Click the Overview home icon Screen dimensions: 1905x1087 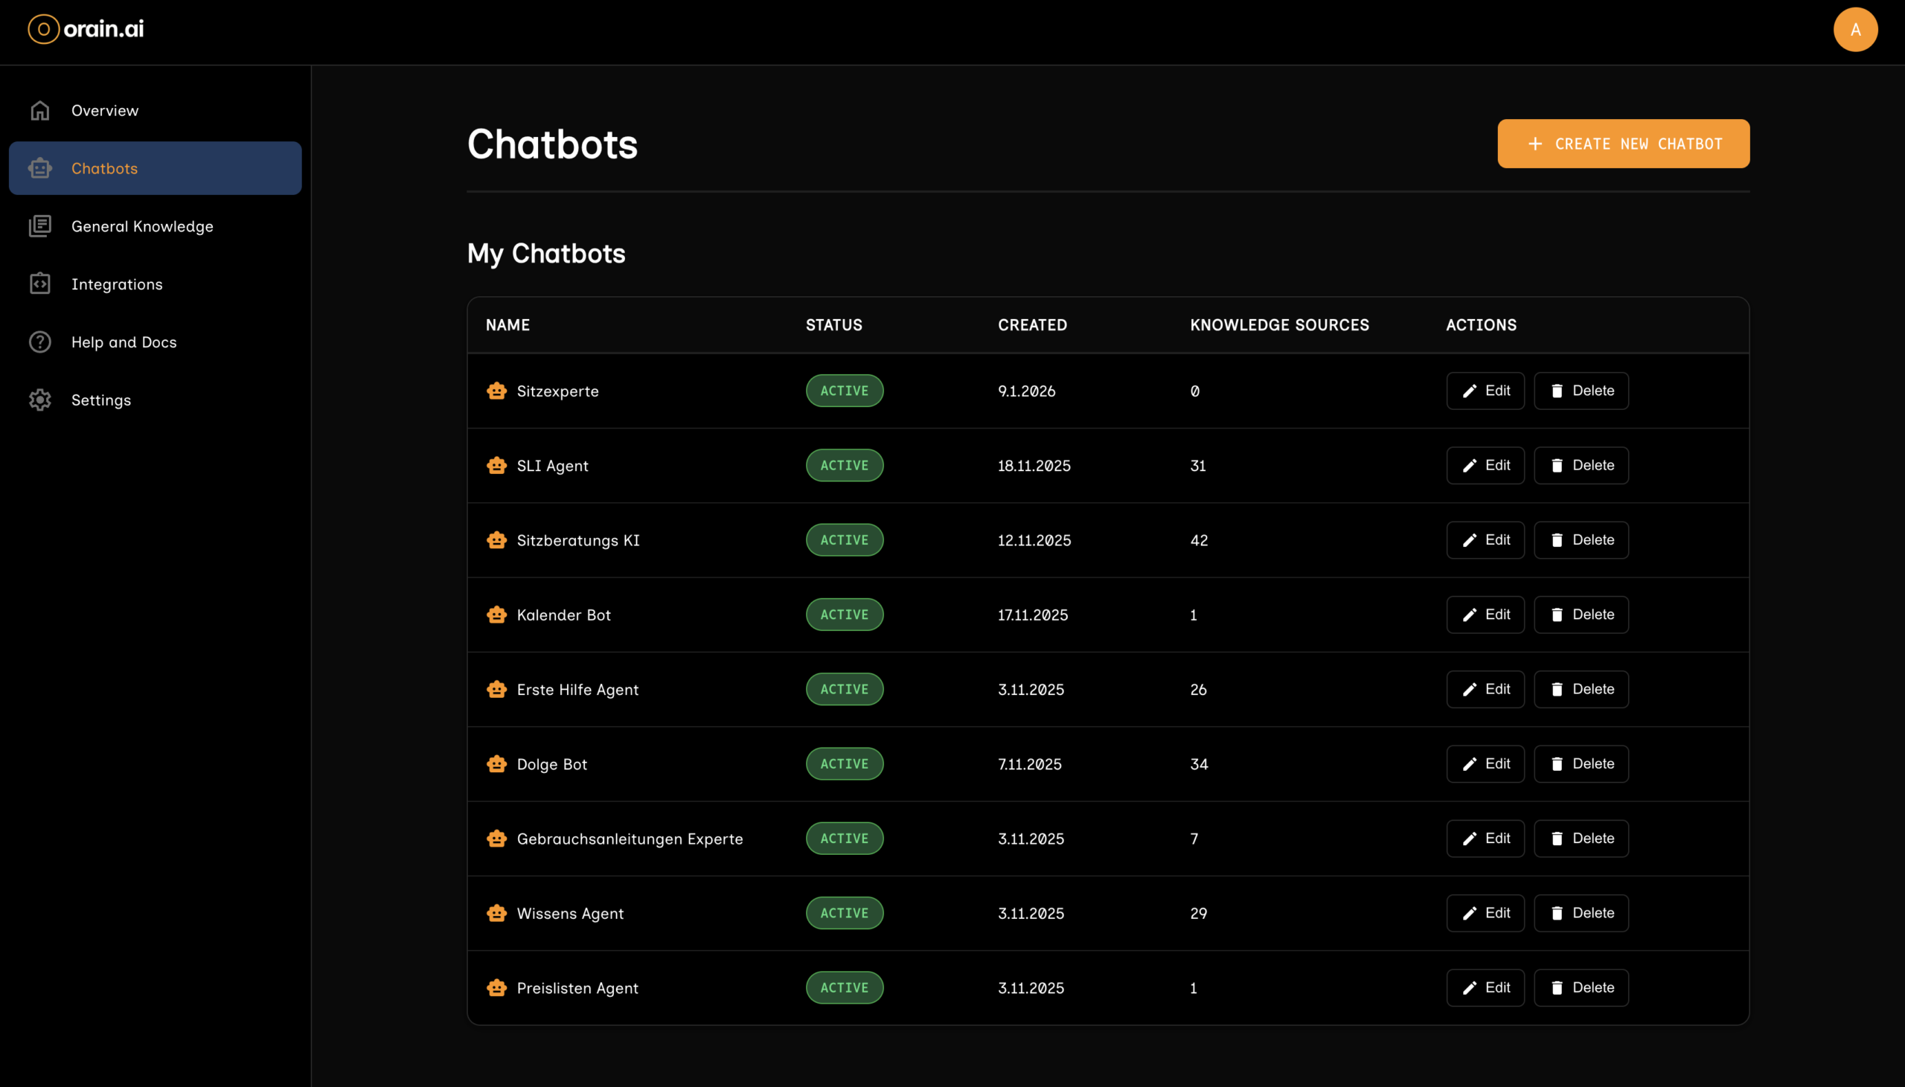40,111
